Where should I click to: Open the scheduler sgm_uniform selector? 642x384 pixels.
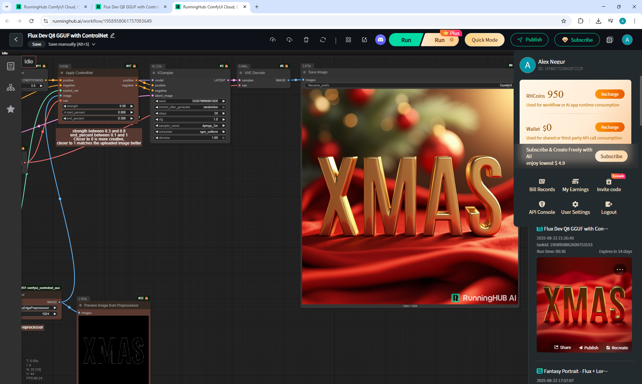point(190,132)
